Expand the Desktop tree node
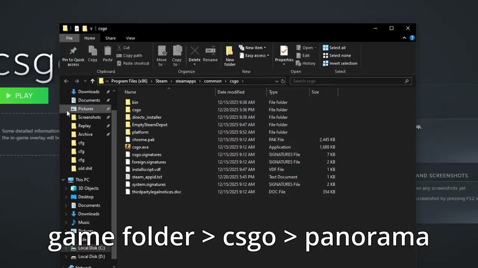This screenshot has width=478, height=268. [66, 197]
